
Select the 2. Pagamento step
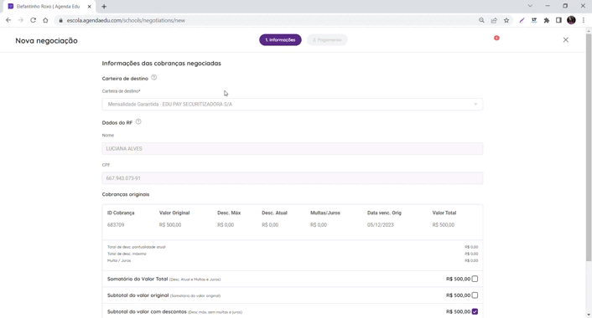coord(327,40)
